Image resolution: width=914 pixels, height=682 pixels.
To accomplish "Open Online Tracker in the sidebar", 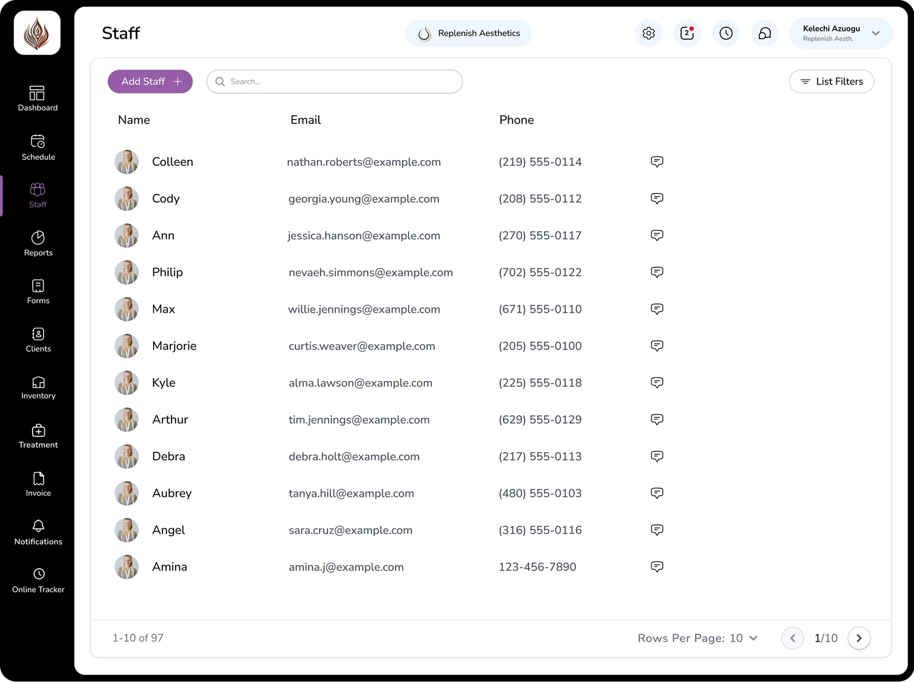I will [38, 581].
